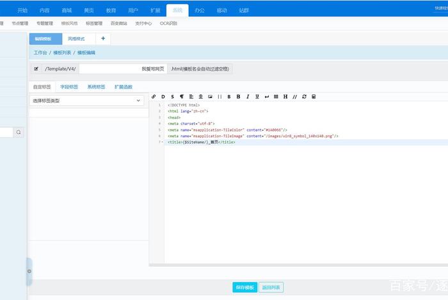Select the active 系统 top menu
The height and width of the screenshot is (300, 448).
coord(177,11)
